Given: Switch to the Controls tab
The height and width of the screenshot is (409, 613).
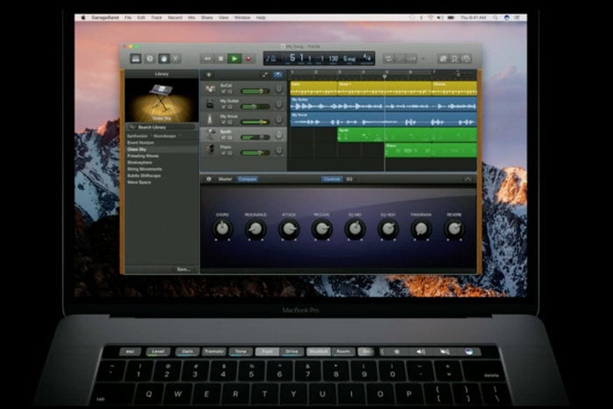Looking at the screenshot, I should pyautogui.click(x=332, y=179).
